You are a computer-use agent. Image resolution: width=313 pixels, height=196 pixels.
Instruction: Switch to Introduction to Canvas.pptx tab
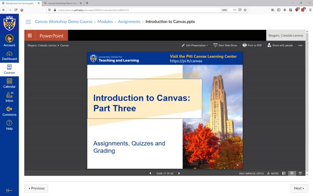click(18, 3)
